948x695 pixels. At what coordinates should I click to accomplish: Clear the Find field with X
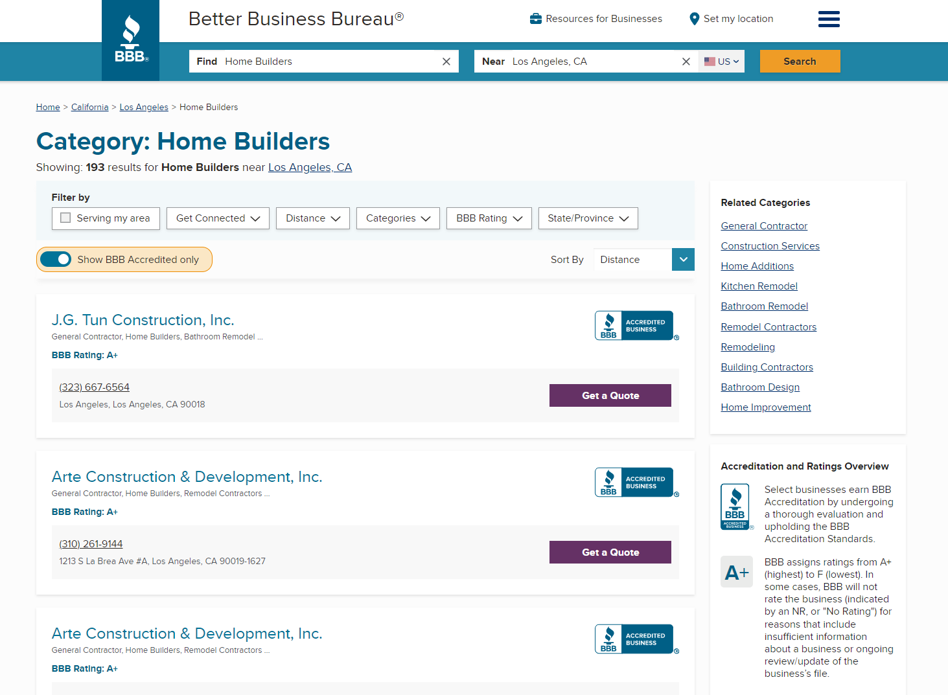click(x=446, y=62)
